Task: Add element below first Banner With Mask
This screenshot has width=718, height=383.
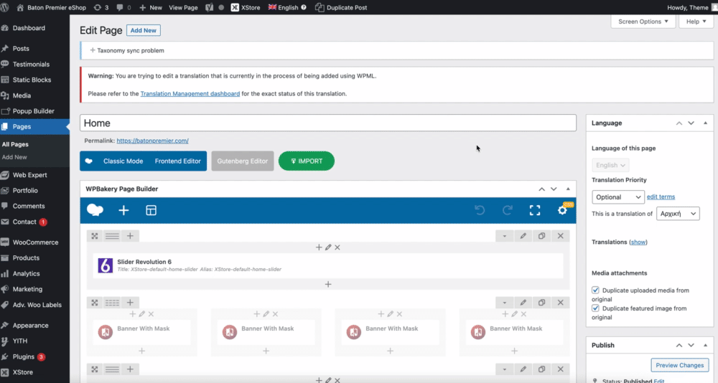Action: click(142, 351)
